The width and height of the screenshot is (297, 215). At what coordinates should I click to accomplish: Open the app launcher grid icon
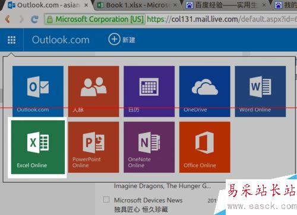click(11, 40)
